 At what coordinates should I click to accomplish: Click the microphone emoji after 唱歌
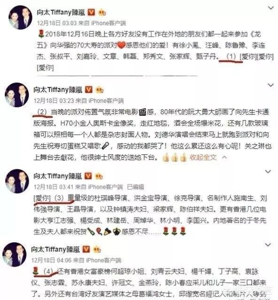[x=105, y=146]
